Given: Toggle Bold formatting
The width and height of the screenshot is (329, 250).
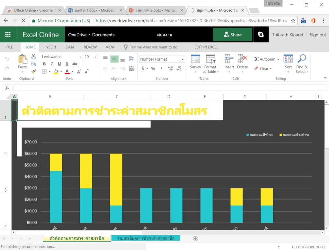Looking at the screenshot, I should click(44, 64).
